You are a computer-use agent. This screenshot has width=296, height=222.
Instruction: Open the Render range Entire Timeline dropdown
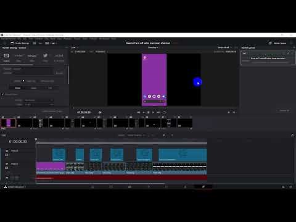[x=138, y=135]
